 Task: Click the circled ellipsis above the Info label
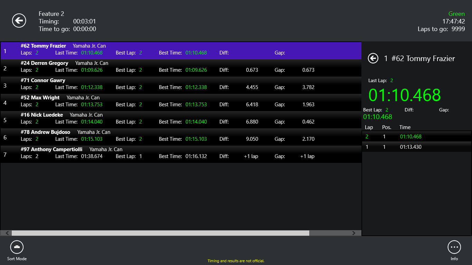[x=454, y=247]
